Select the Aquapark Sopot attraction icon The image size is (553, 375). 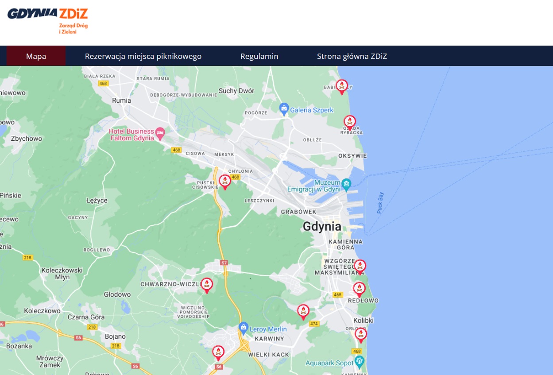point(359,361)
